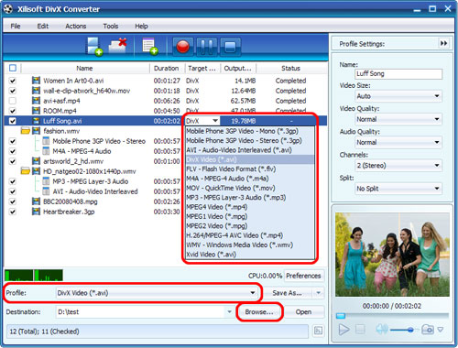Uncheck the ROOM.mp4 checkbox
The height and width of the screenshot is (348, 458).
click(12, 111)
